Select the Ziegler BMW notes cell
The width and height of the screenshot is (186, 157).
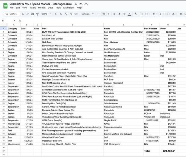124,120
